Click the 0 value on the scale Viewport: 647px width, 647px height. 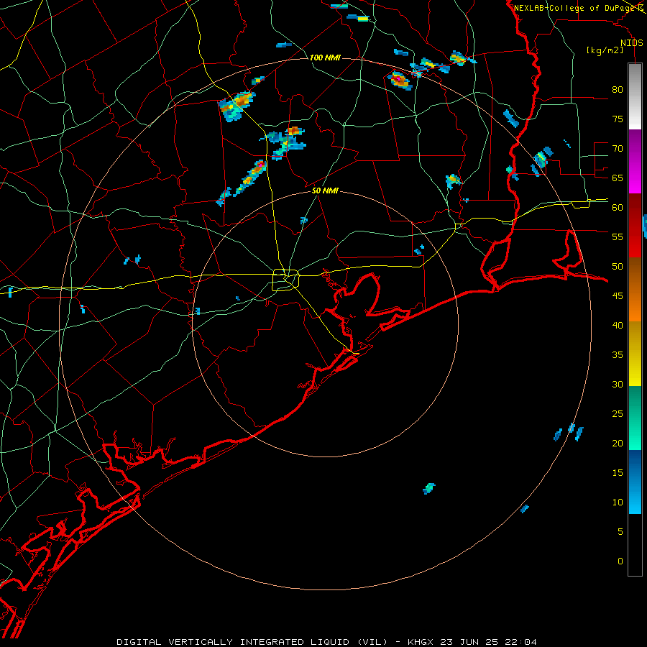point(620,561)
